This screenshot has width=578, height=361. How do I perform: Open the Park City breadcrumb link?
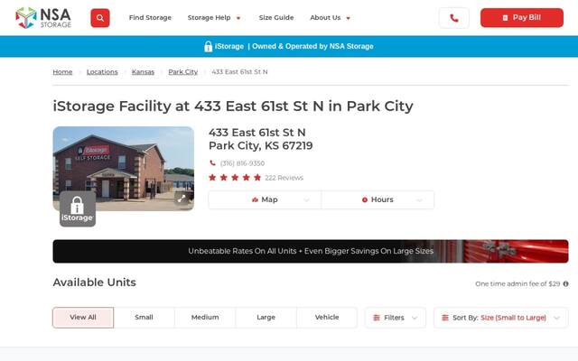click(x=182, y=72)
